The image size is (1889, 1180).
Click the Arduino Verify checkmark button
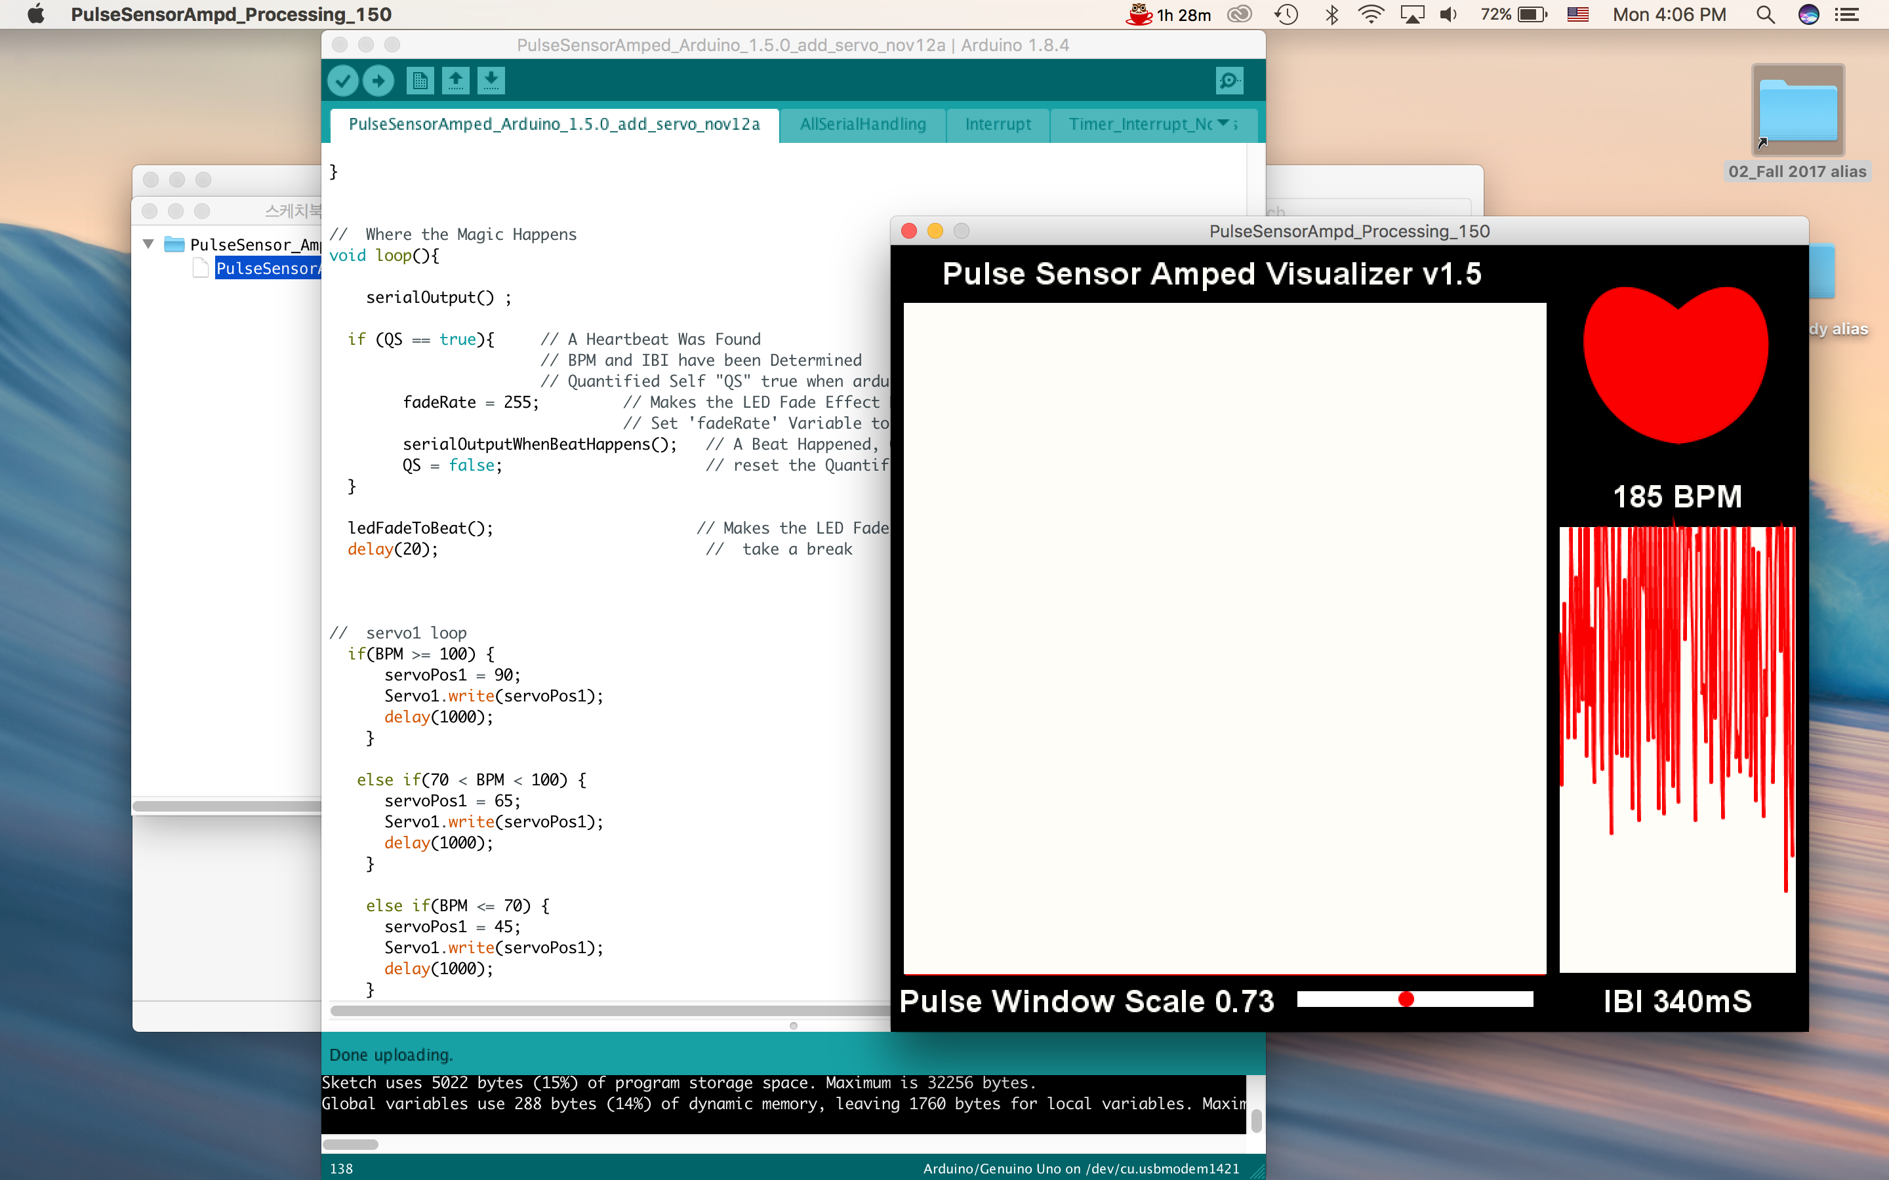(342, 81)
